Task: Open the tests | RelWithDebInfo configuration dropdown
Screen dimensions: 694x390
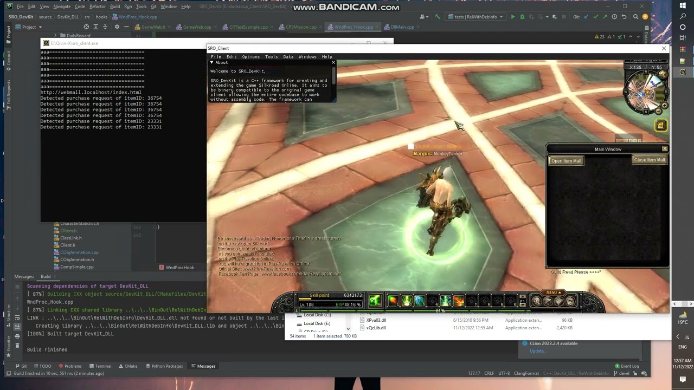Action: (475, 17)
